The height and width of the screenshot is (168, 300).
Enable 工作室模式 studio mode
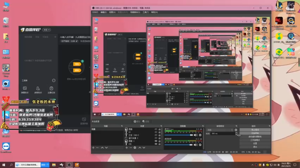click(x=255, y=140)
